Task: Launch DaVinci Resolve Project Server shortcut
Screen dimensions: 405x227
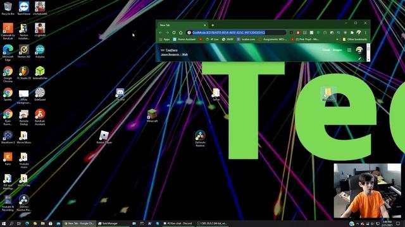Action: pyautogui.click(x=24, y=203)
